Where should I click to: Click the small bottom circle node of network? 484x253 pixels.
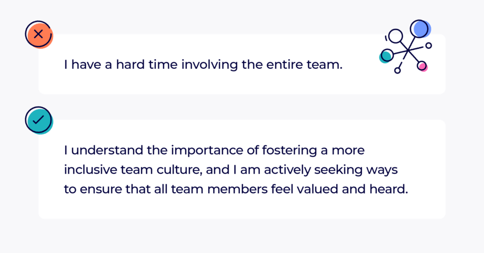tap(398, 70)
